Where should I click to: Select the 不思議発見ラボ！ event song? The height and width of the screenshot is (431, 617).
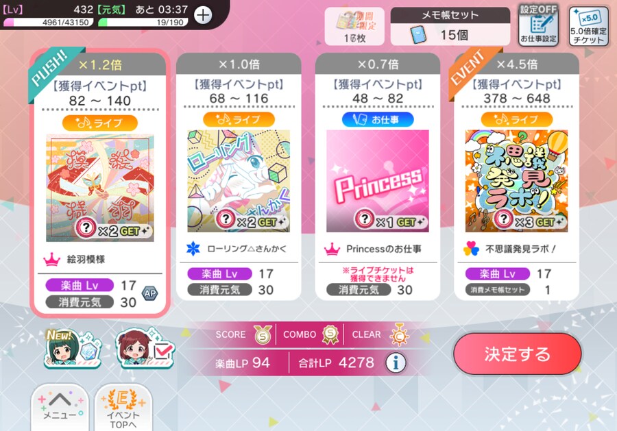516,177
